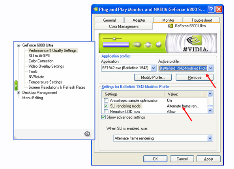The image size is (234, 169).
Task: Toggle the Show advanced settings checkbox
Action: coord(103,117)
